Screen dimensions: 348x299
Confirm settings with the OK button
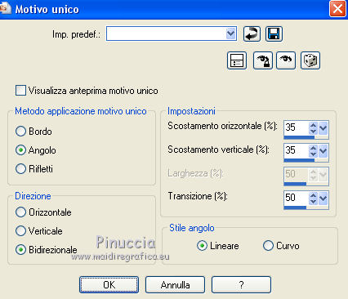tap(109, 285)
